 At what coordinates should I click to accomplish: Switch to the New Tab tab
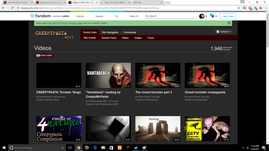[x=147, y=3]
